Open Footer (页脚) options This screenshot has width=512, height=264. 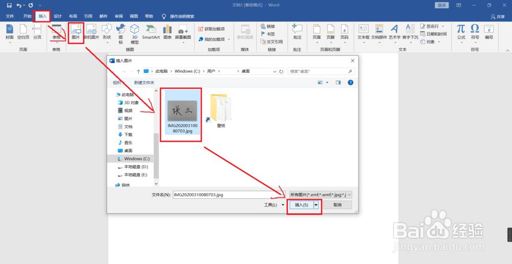coord(330,34)
